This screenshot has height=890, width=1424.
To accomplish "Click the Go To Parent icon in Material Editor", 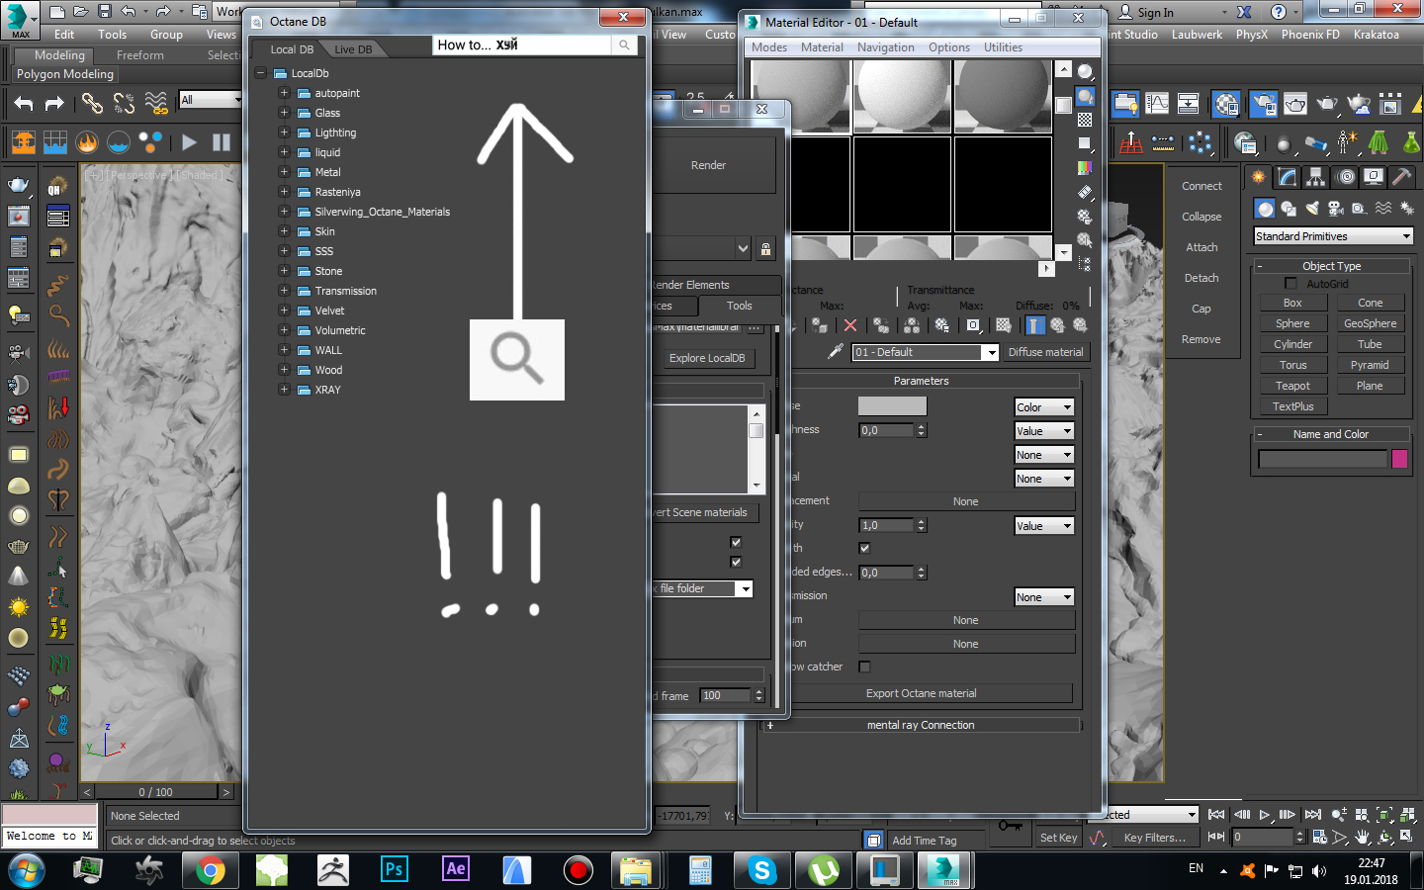I will tap(1057, 325).
